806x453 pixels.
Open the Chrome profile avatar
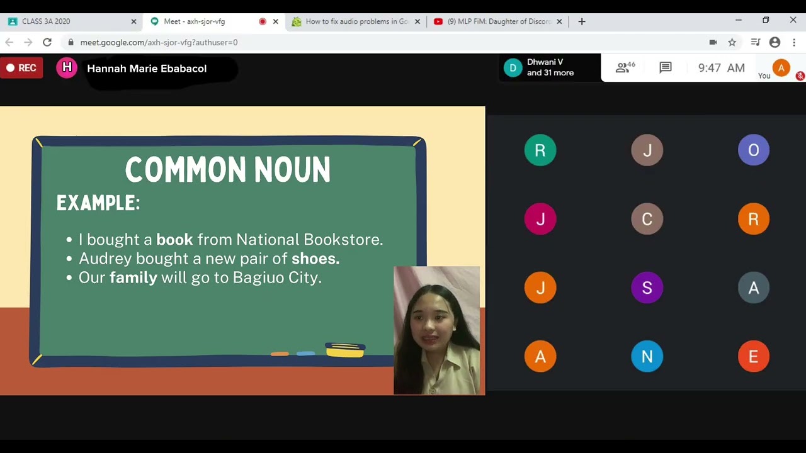(775, 42)
